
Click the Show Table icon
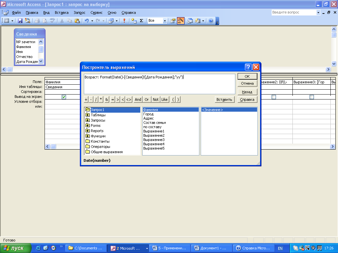134,21
